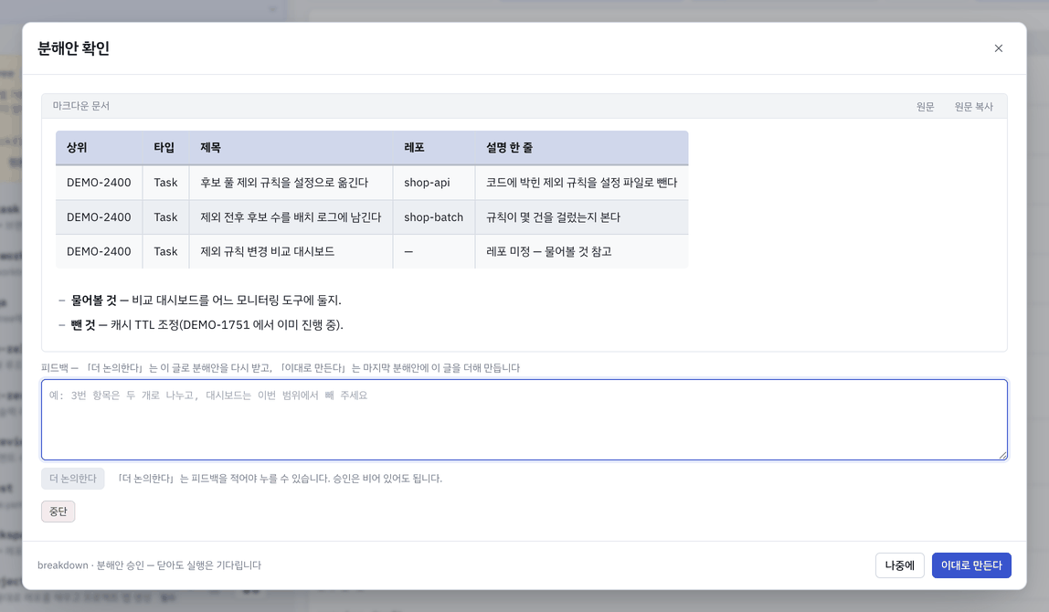Click DEMO-2400 in the 대시보드 row
Image resolution: width=1049 pixels, height=612 pixels.
tap(99, 251)
